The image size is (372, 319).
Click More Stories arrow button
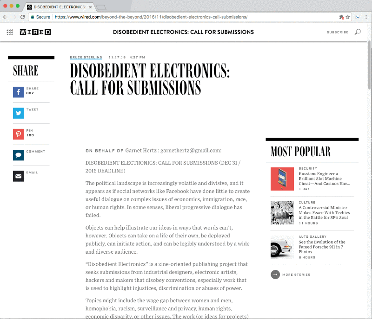pos(275,274)
